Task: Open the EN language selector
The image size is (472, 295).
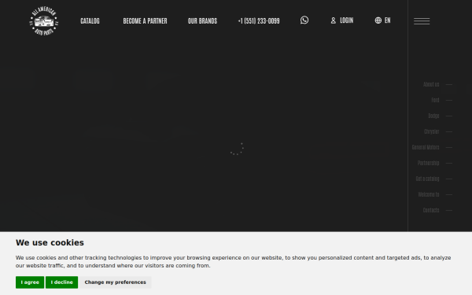Action: [382, 20]
